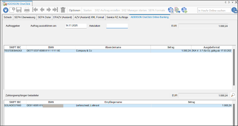Click the Haufe info icon
Image resolution: width=238 pixels, height=126 pixels.
point(234,10)
